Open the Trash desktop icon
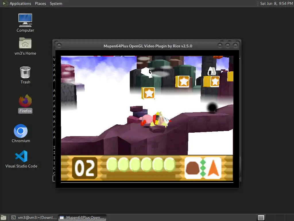The height and width of the screenshot is (221, 294). tap(25, 75)
